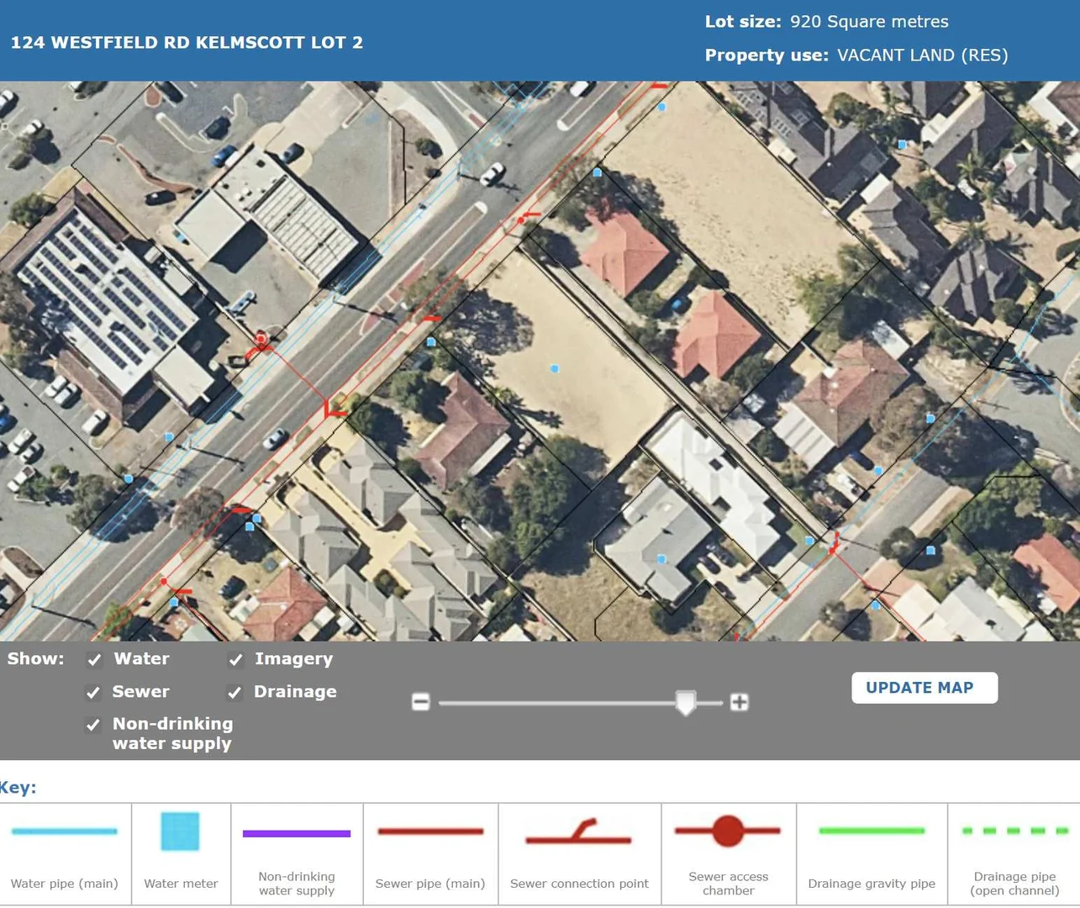Disable the Non-drinking water supply checkbox
1080x908 pixels.
pyautogui.click(x=94, y=725)
